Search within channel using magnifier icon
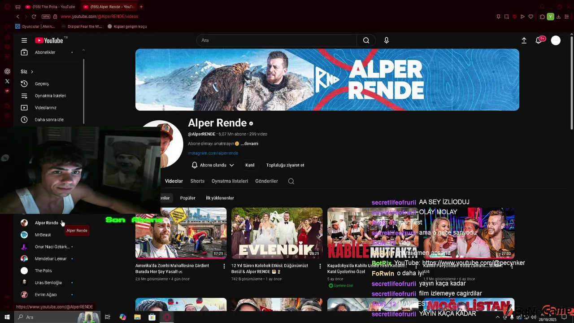This screenshot has width=574, height=323. (x=291, y=181)
